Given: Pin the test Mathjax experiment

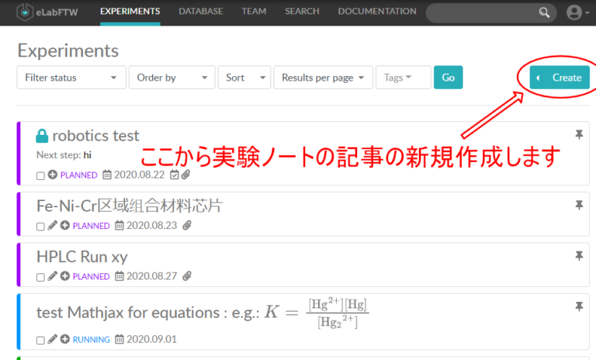Looking at the screenshot, I should tap(578, 307).
